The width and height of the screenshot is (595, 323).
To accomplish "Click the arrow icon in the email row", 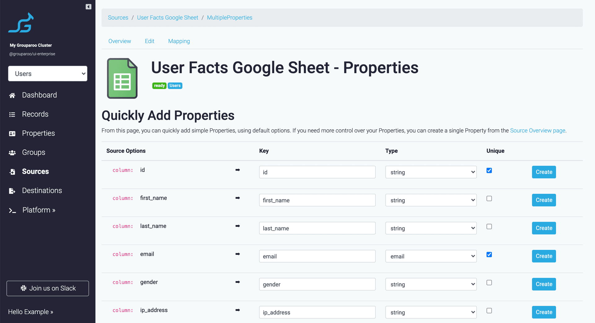I will click(238, 254).
